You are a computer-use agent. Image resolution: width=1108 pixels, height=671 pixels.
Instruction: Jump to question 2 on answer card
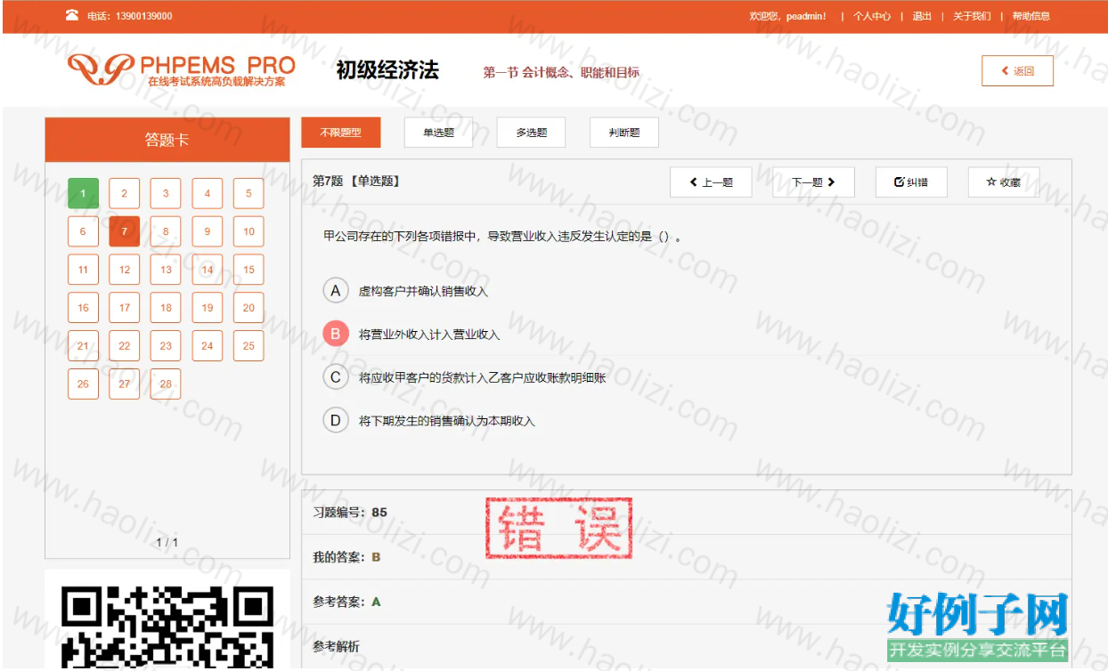[125, 193]
